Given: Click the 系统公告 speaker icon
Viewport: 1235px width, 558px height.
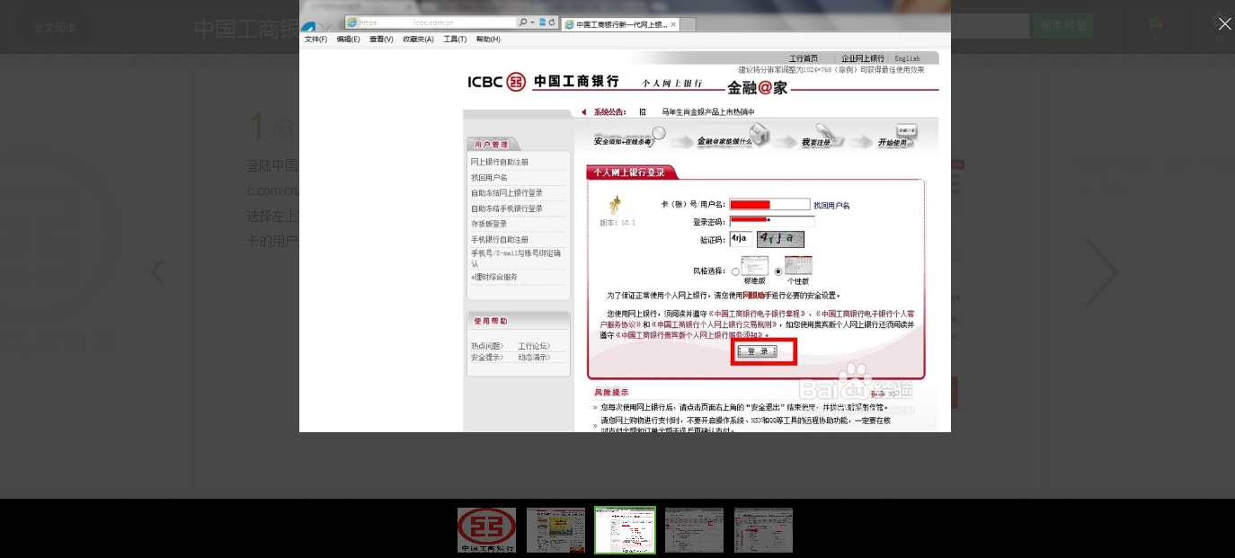Looking at the screenshot, I should 583,112.
